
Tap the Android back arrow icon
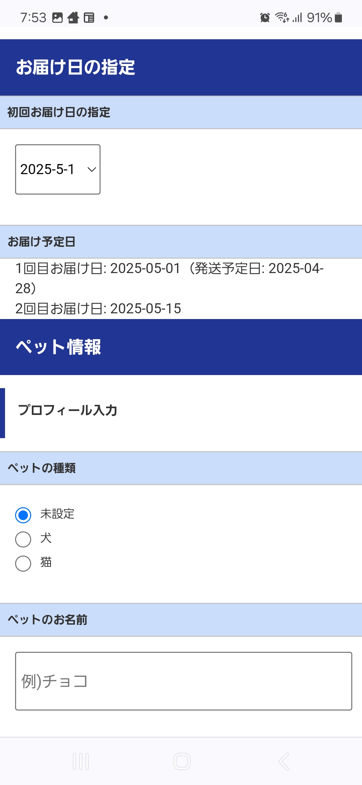point(284,762)
